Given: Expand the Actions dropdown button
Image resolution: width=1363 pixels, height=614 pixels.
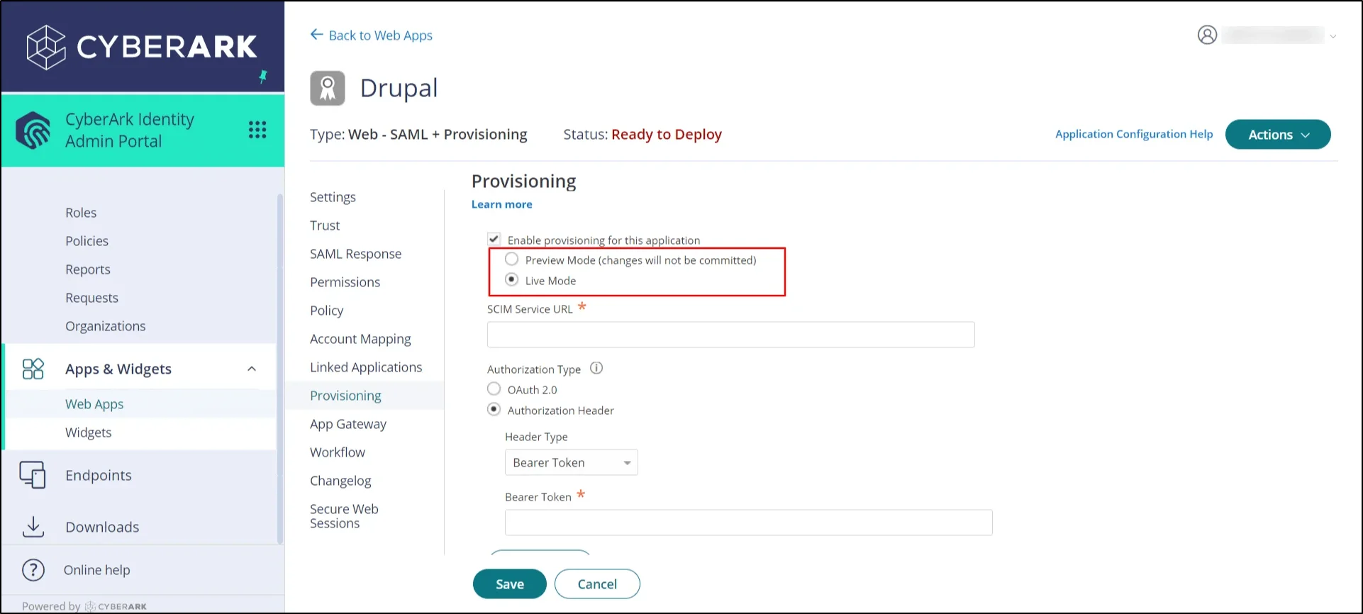Looking at the screenshot, I should pos(1278,135).
